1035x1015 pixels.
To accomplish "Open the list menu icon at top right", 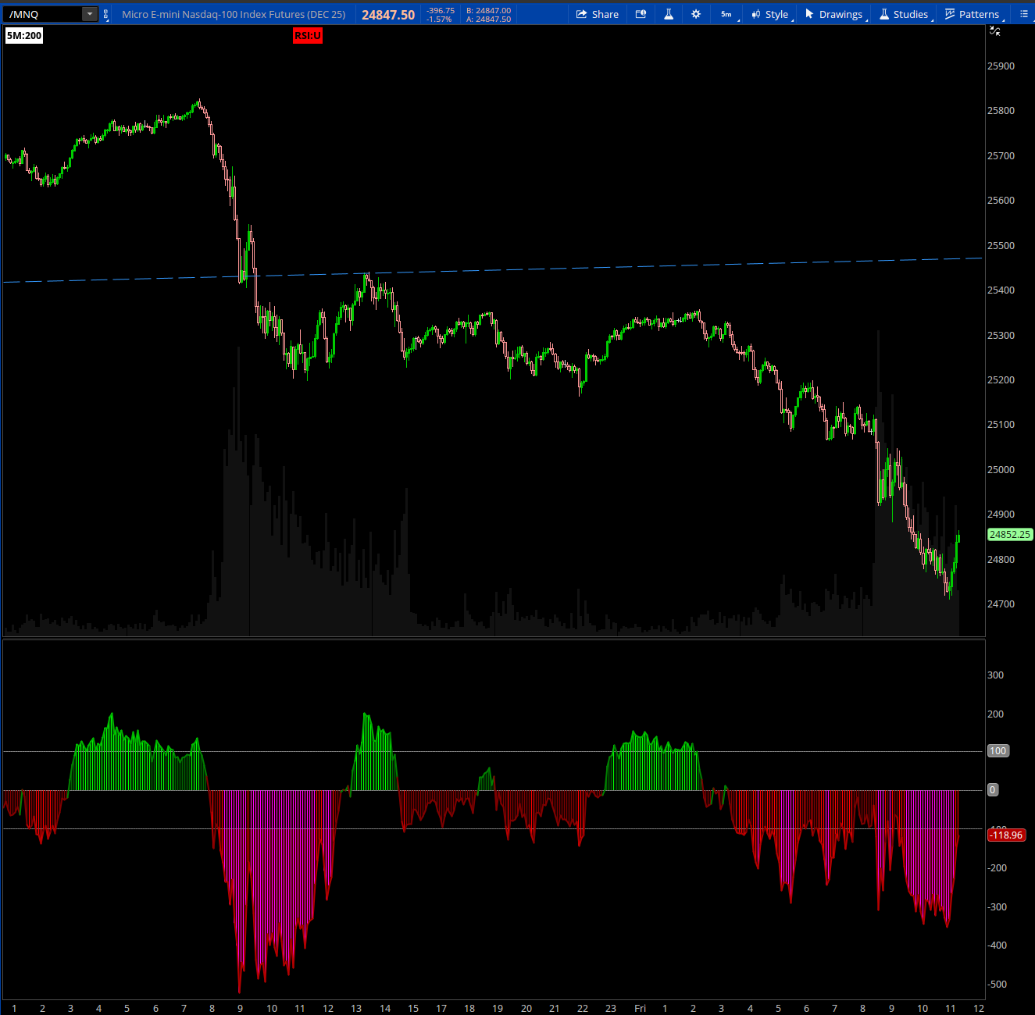I will point(1024,14).
